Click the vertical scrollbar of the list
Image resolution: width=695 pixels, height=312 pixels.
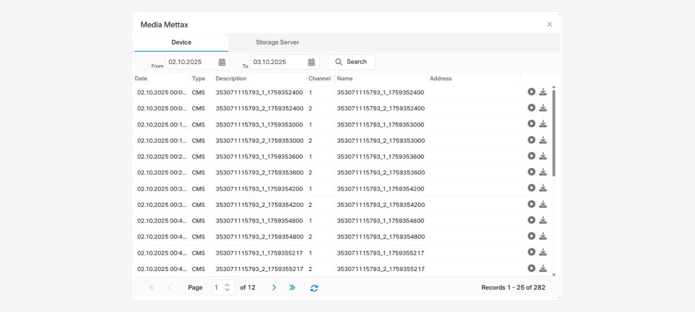[554, 133]
